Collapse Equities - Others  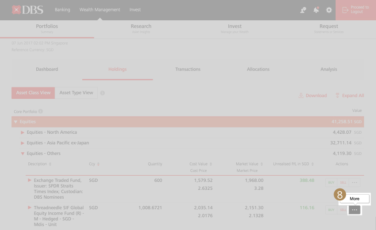[x=23, y=154]
